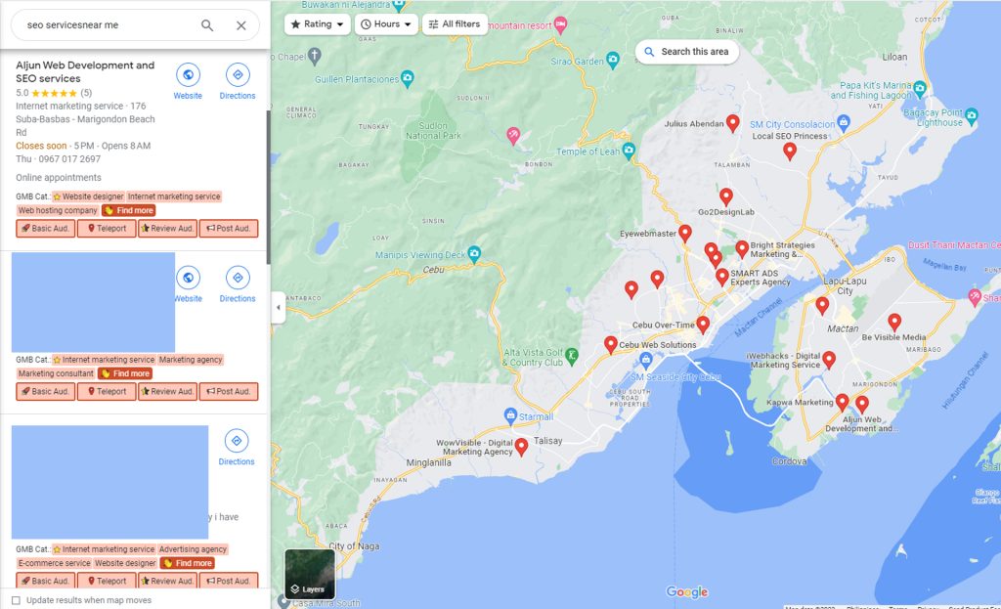Click the Sudlon National Park label

click(x=433, y=131)
